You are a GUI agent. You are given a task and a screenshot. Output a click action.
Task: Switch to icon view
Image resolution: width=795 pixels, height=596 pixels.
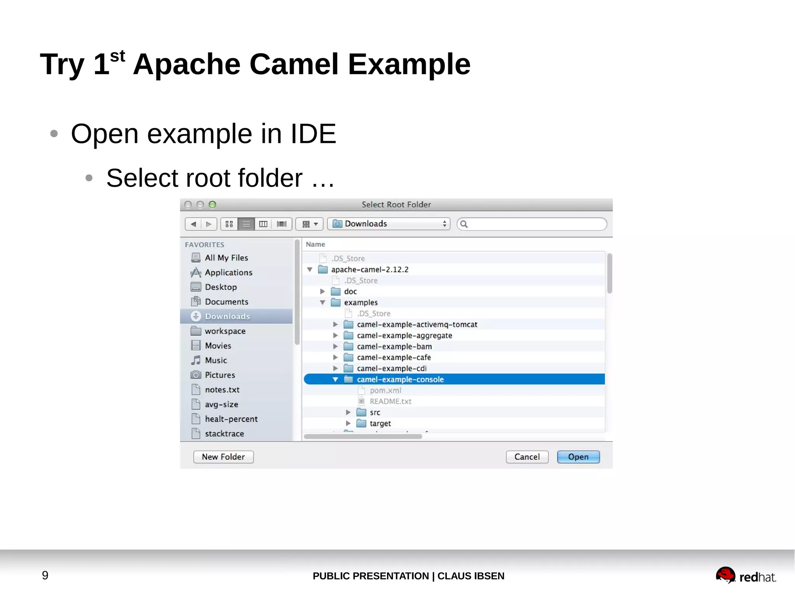[x=229, y=224]
